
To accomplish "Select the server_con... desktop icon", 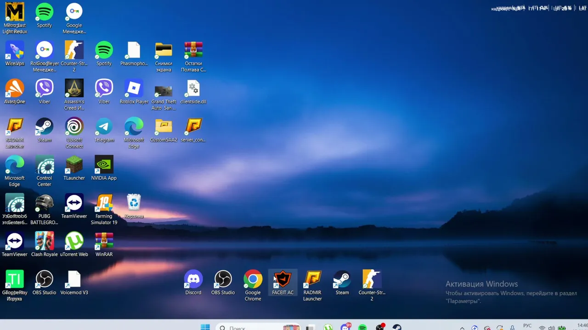I will coord(193,130).
